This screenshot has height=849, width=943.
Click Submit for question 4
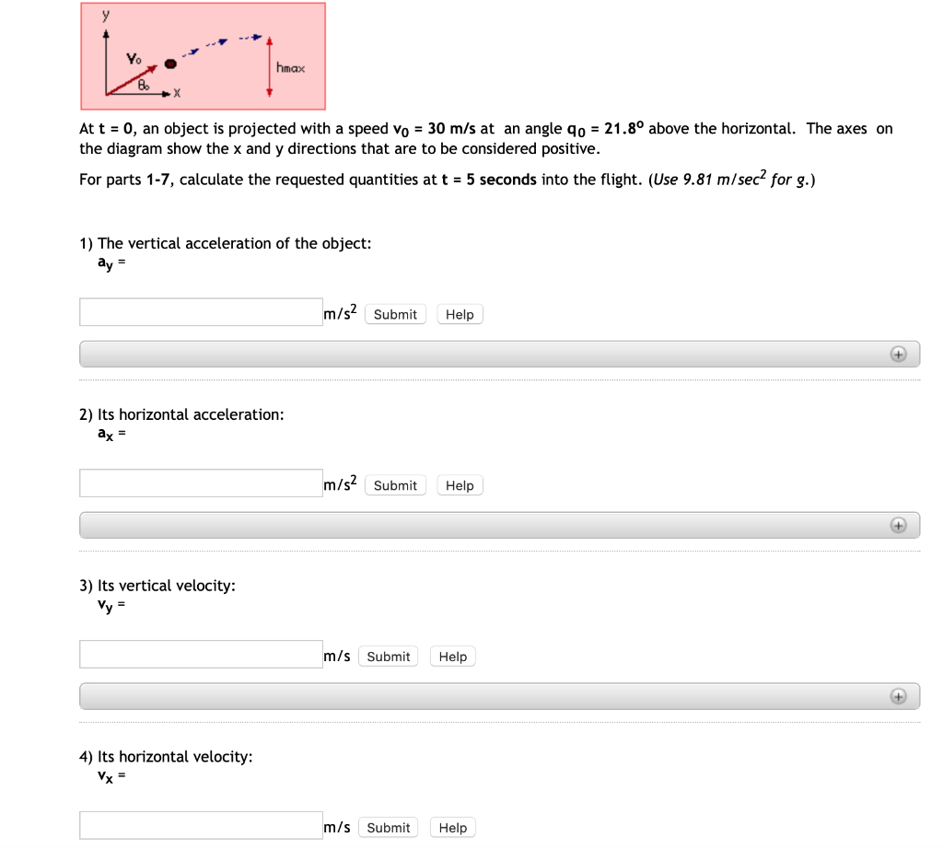[x=388, y=827]
